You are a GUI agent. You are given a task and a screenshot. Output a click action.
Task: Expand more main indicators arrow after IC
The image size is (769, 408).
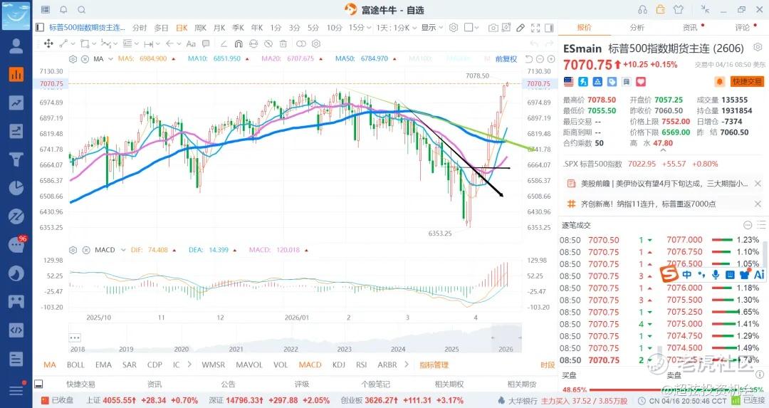click(x=190, y=365)
